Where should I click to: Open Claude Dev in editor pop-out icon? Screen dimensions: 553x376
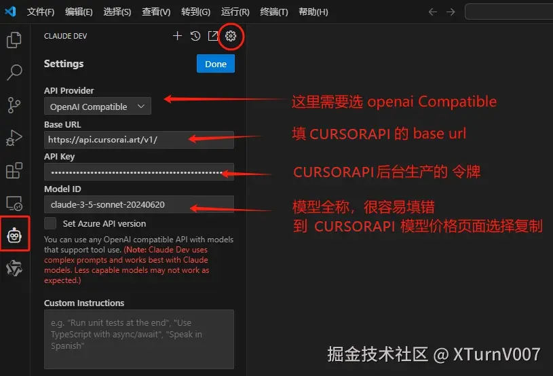212,35
